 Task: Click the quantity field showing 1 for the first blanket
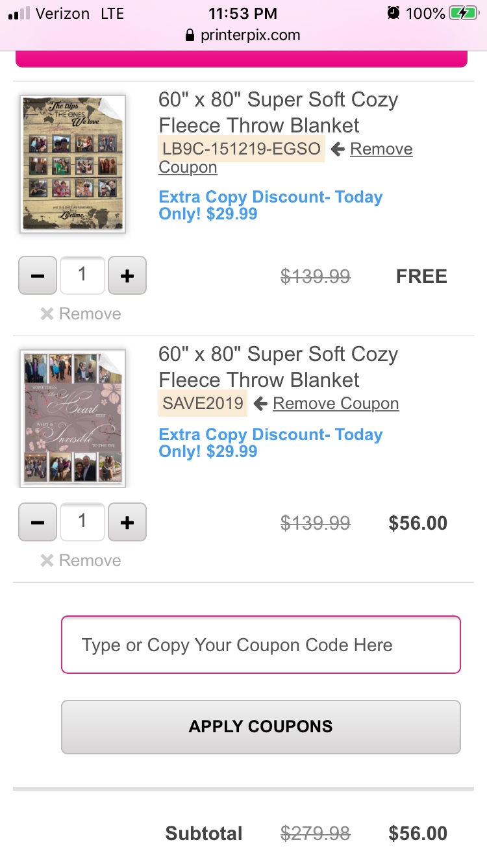click(82, 275)
